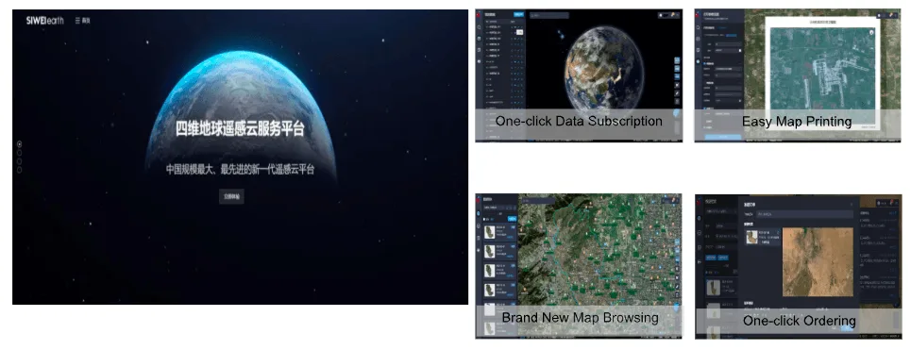Select the second page indicator dot

coord(19,153)
